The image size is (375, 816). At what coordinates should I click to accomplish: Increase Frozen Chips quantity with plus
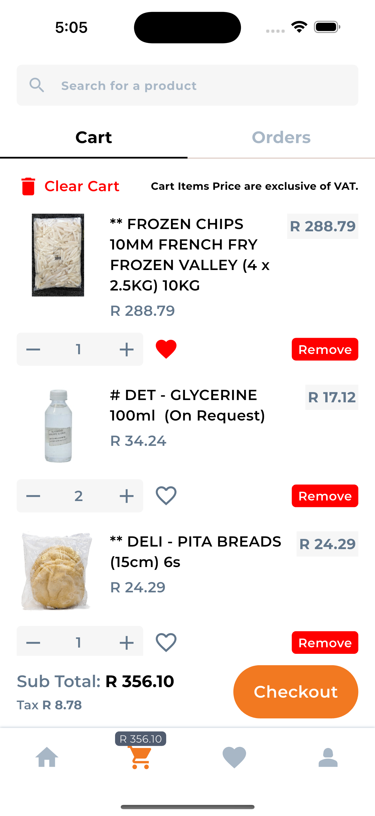[126, 349]
